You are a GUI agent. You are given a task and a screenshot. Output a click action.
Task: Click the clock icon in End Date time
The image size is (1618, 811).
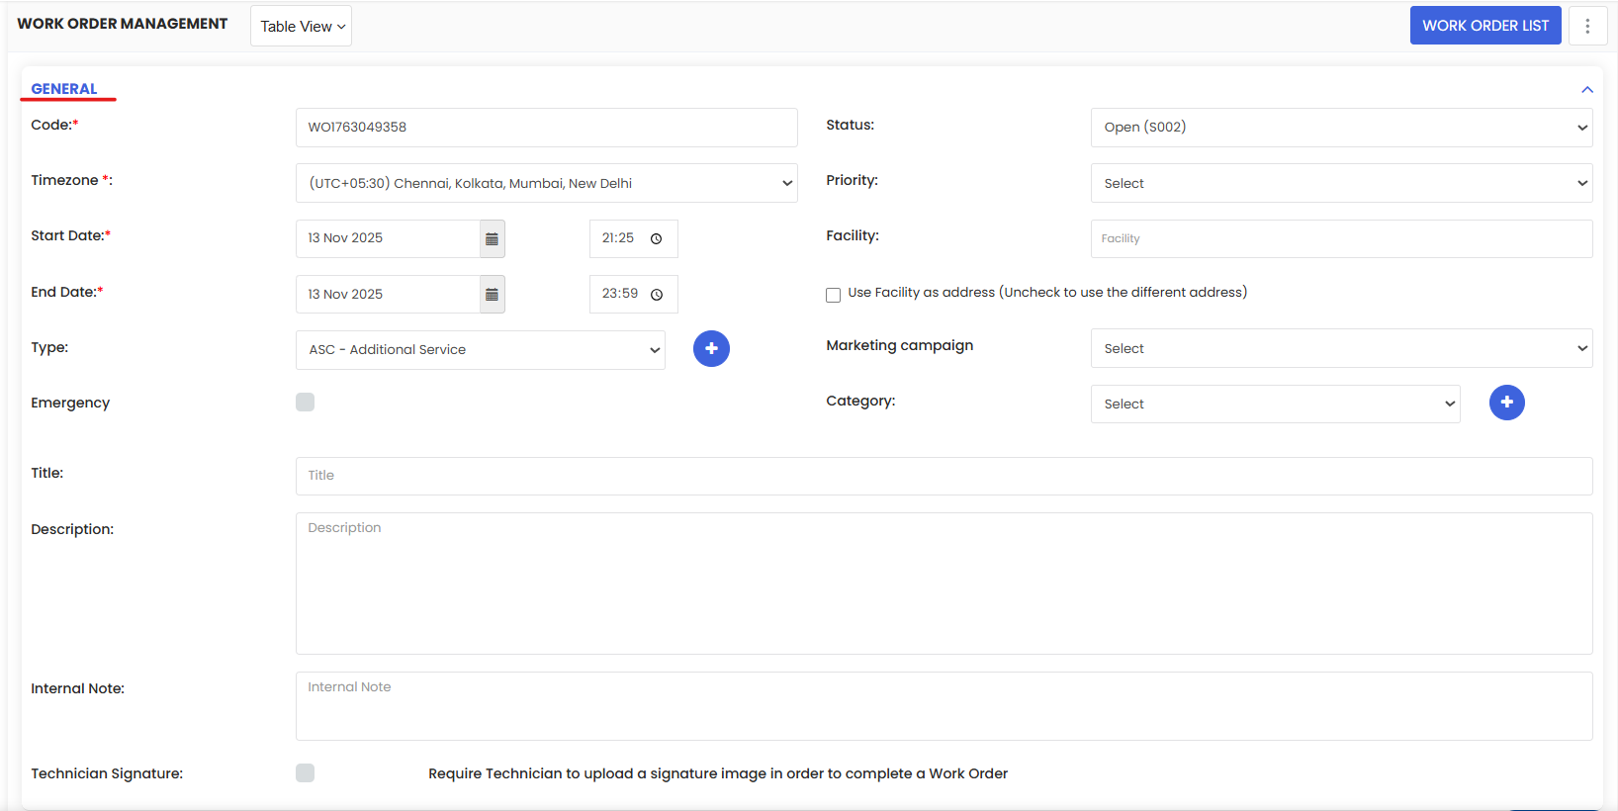pos(656,294)
